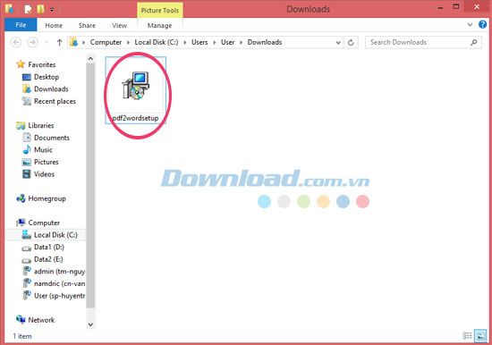The width and height of the screenshot is (492, 345).
Task: Open the Data1 (D:) drive
Action: pyautogui.click(x=49, y=248)
